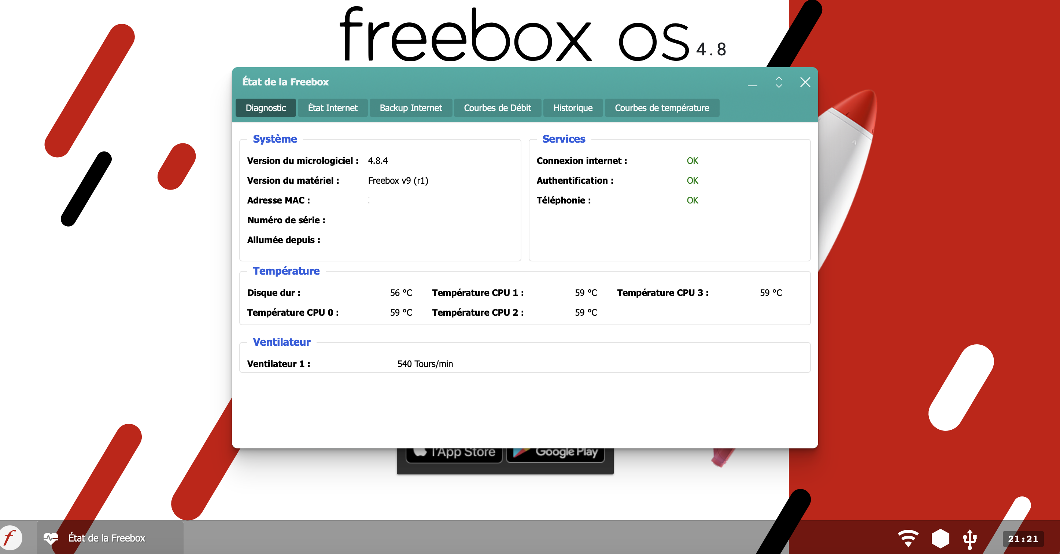Image resolution: width=1060 pixels, height=554 pixels.
Task: Click the Température CPU 3 value
Action: pos(771,293)
